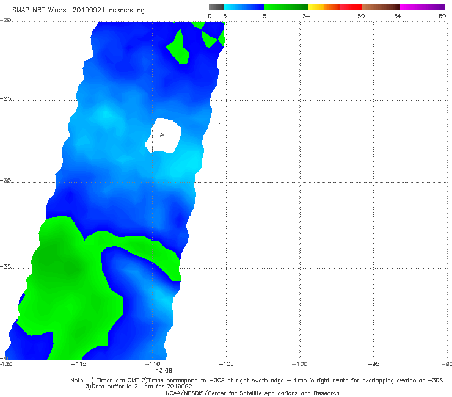Click the color bar label '18'
Image resolution: width=452 pixels, height=397 pixels.
click(x=263, y=16)
